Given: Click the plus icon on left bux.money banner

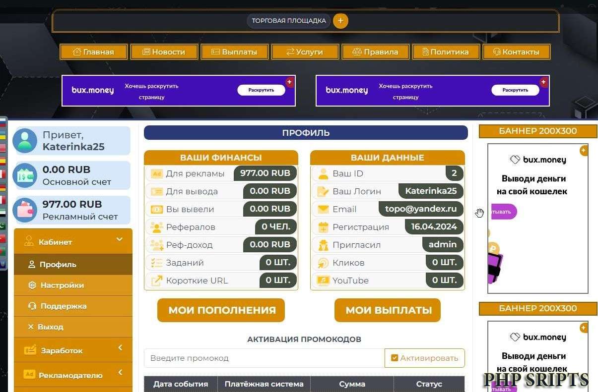Looking at the screenshot, I should (290, 82).
